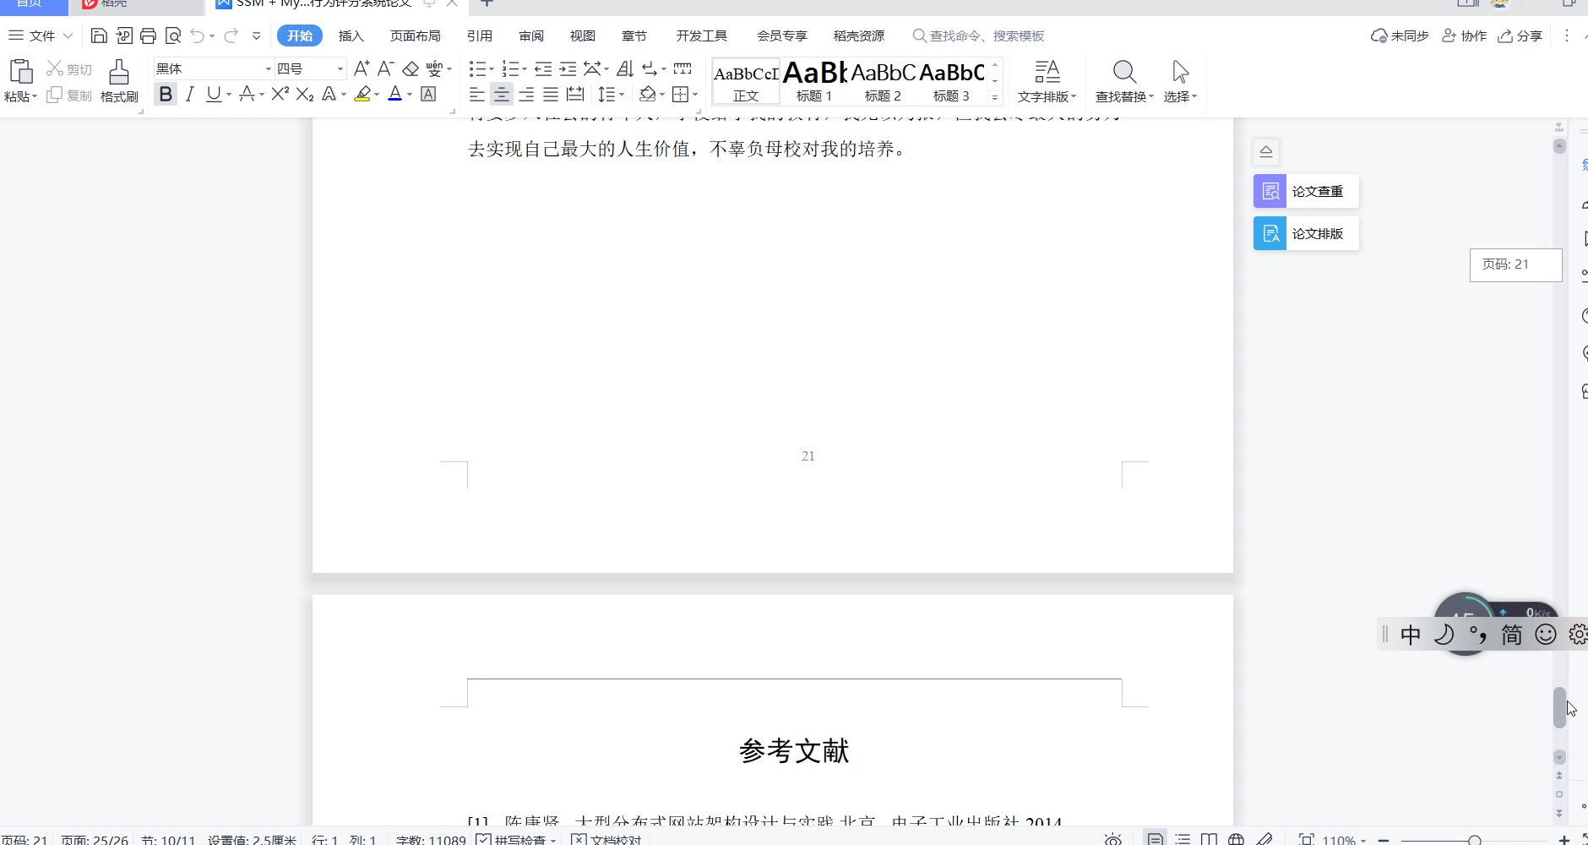This screenshot has width=1588, height=845.
Task: Click the font color A button
Action: [x=394, y=95]
